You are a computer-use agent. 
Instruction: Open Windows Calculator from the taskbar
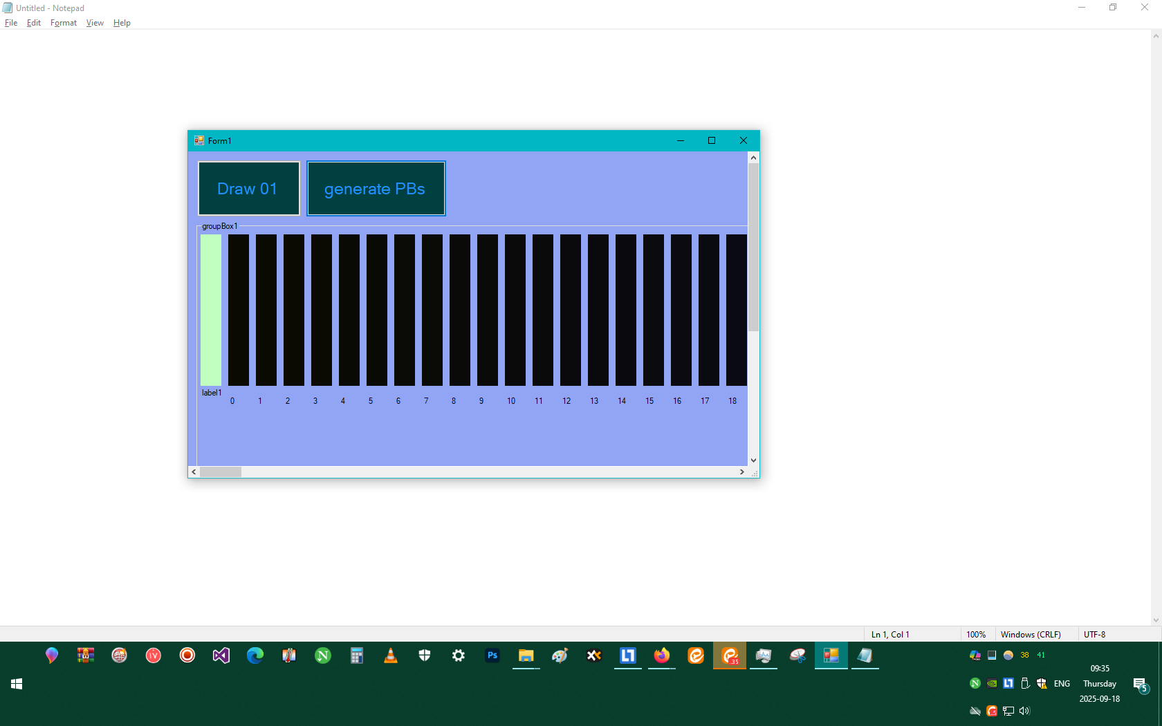357,655
